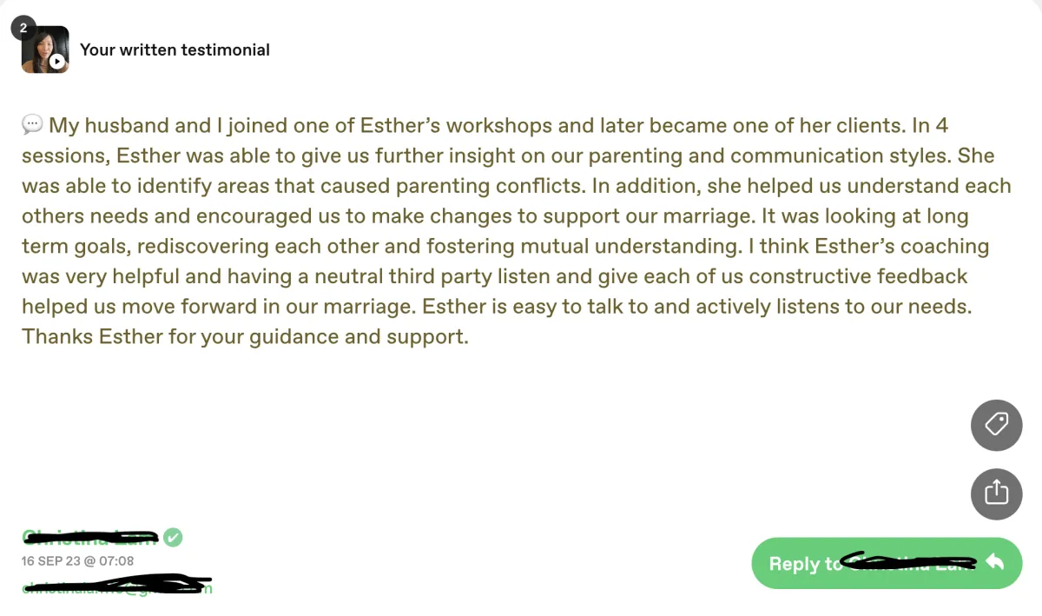The height and width of the screenshot is (616, 1042).
Task: Click the share/export icon button
Action: (x=996, y=493)
